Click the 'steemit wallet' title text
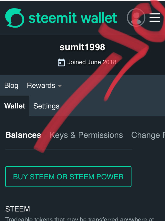165x221 pixels. [x=73, y=18]
